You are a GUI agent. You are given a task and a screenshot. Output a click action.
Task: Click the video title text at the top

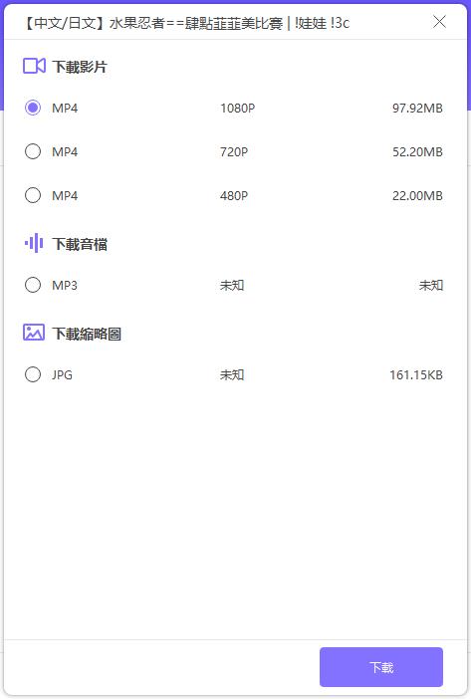(x=185, y=23)
